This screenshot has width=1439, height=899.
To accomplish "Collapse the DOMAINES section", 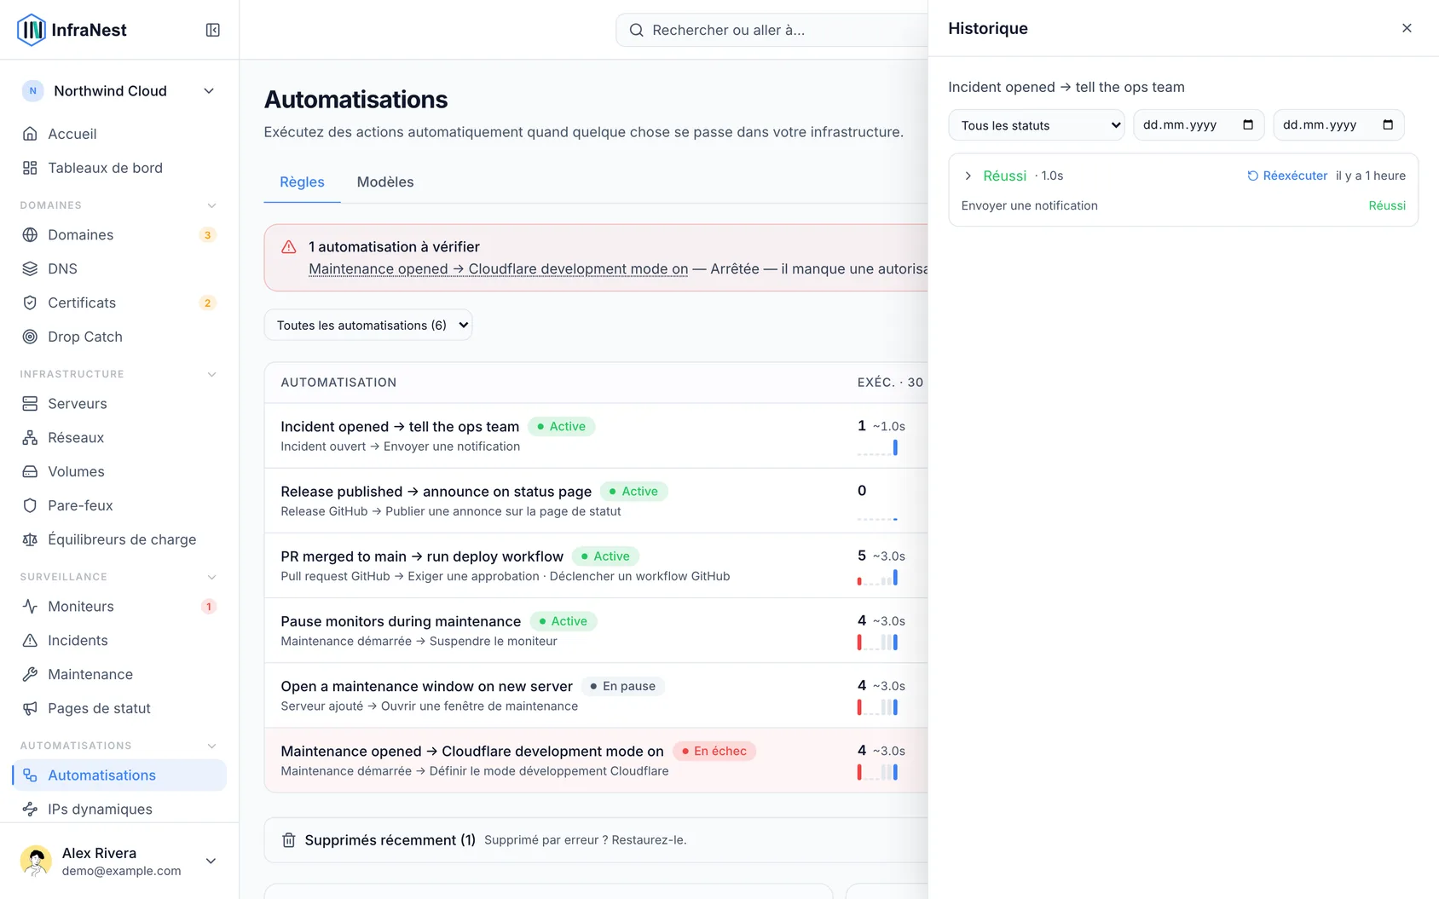I will pos(211,205).
